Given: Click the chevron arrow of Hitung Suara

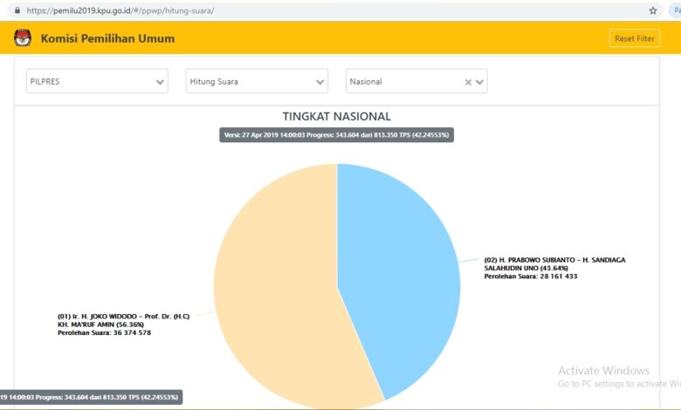Looking at the screenshot, I should pyautogui.click(x=320, y=82).
